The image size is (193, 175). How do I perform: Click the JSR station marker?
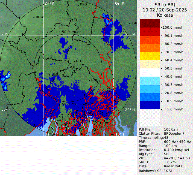pyautogui.click(x=130, y=23)
